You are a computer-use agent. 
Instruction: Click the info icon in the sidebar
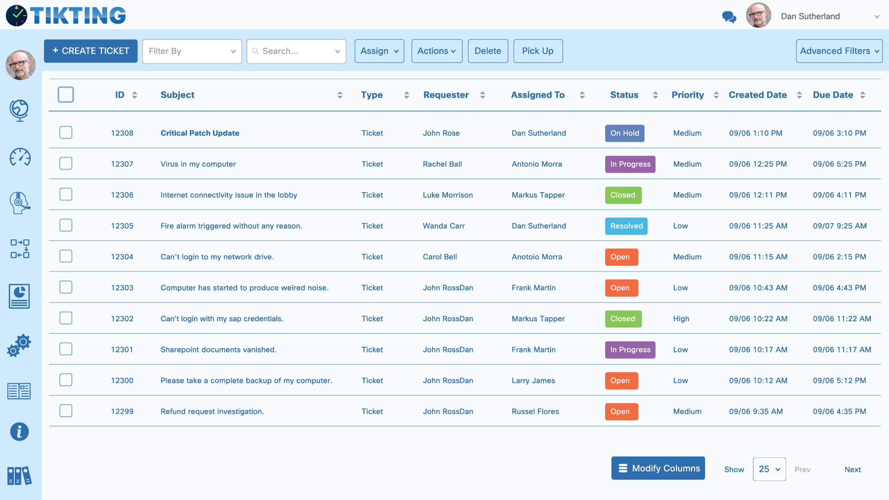19,431
